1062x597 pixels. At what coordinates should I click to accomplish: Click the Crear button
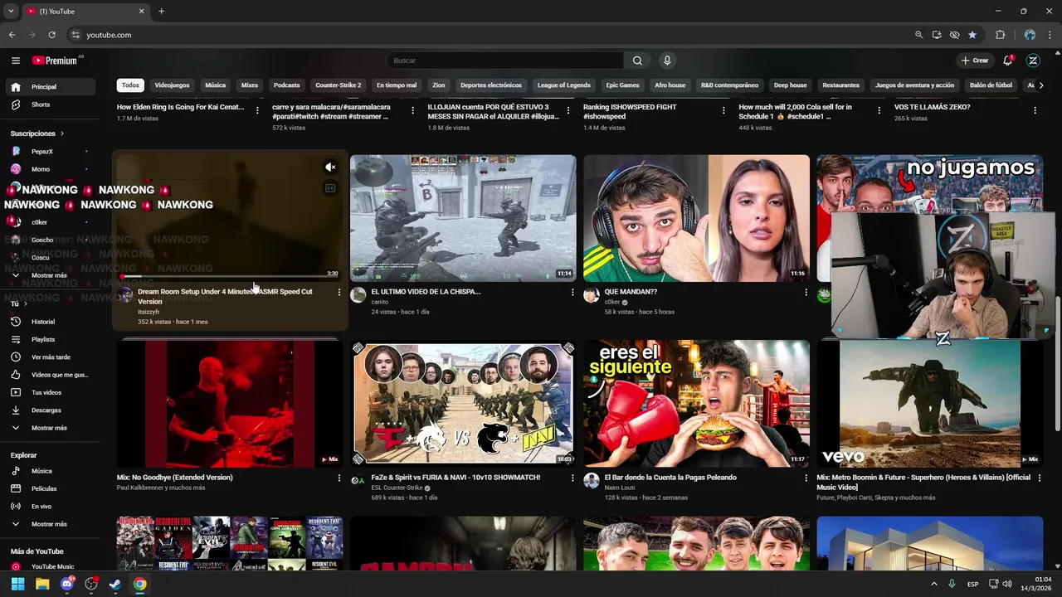975,61
